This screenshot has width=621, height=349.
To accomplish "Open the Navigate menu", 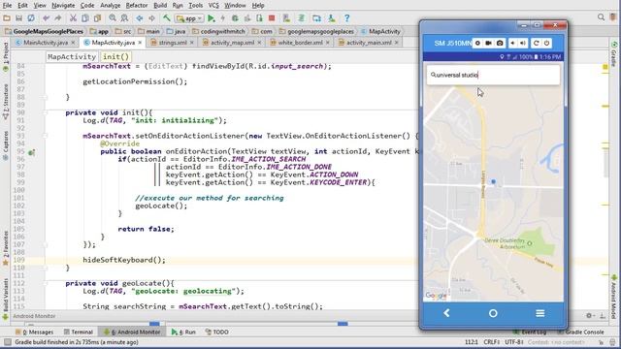I will [x=63, y=6].
